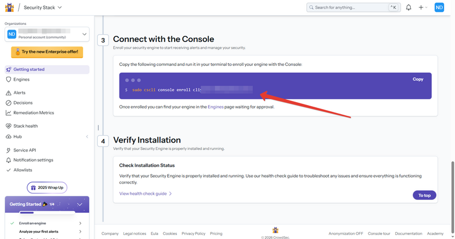Open Notification settings

point(34,160)
